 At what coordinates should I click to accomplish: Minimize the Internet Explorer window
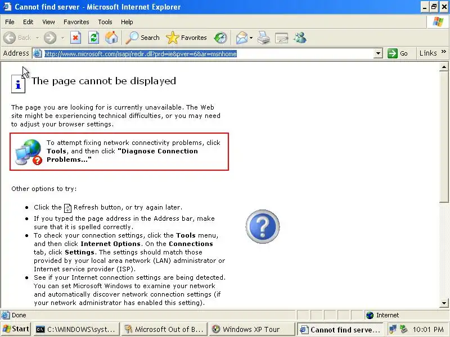pyautogui.click(x=425, y=7)
